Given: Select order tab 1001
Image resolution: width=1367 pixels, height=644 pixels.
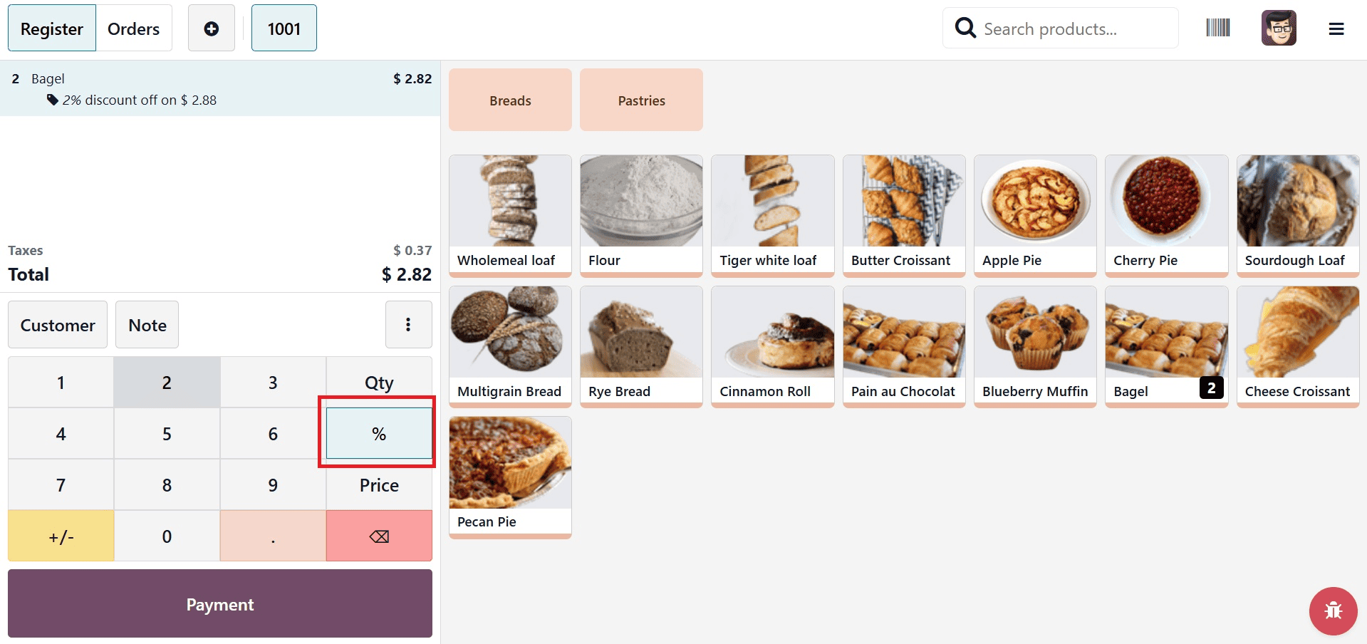Looking at the screenshot, I should click(284, 28).
